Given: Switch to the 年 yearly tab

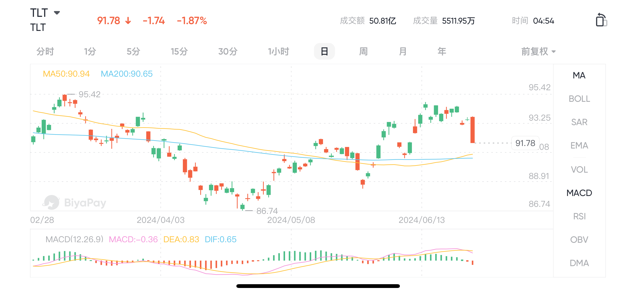Looking at the screenshot, I should click(442, 52).
